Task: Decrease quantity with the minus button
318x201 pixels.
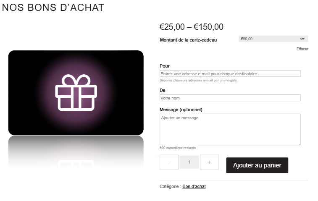Action: (169, 162)
